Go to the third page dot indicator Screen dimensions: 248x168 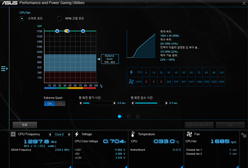(x=138, y=117)
